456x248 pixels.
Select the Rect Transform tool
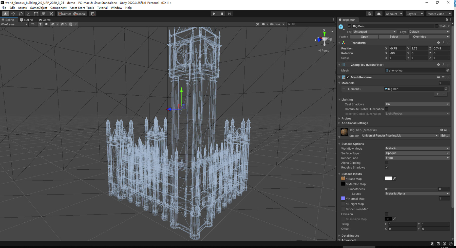(x=36, y=14)
